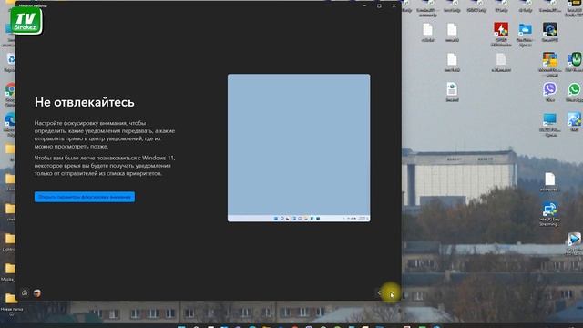Select blank file above Intel Easy Streaming icon
The width and height of the screenshot is (583, 328).
coord(549,181)
